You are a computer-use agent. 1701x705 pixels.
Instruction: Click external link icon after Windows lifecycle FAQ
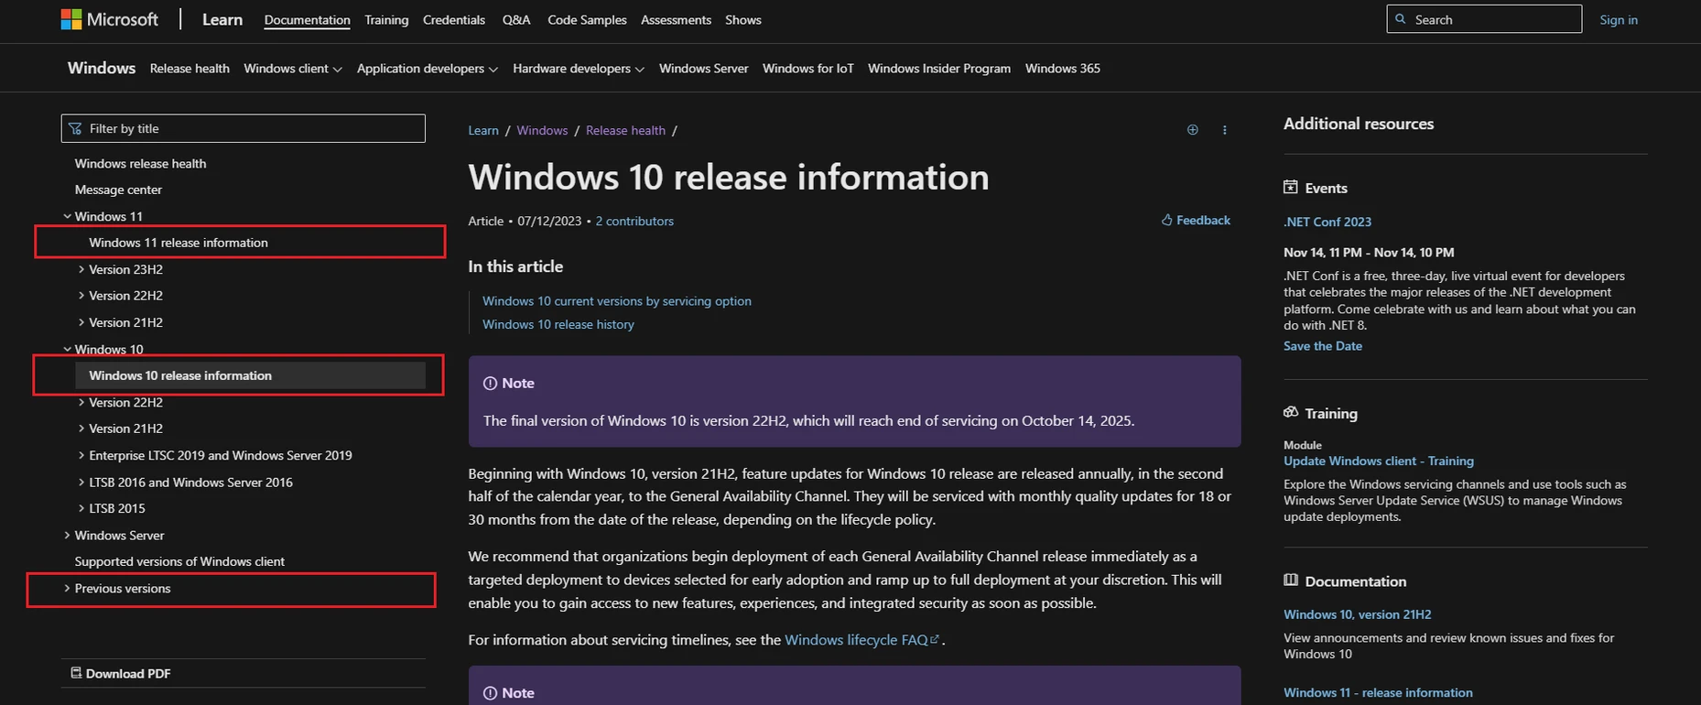click(935, 640)
